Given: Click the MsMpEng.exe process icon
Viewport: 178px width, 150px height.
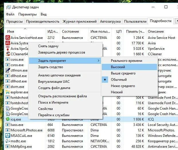Looking at the screenshot, I should [8, 147].
